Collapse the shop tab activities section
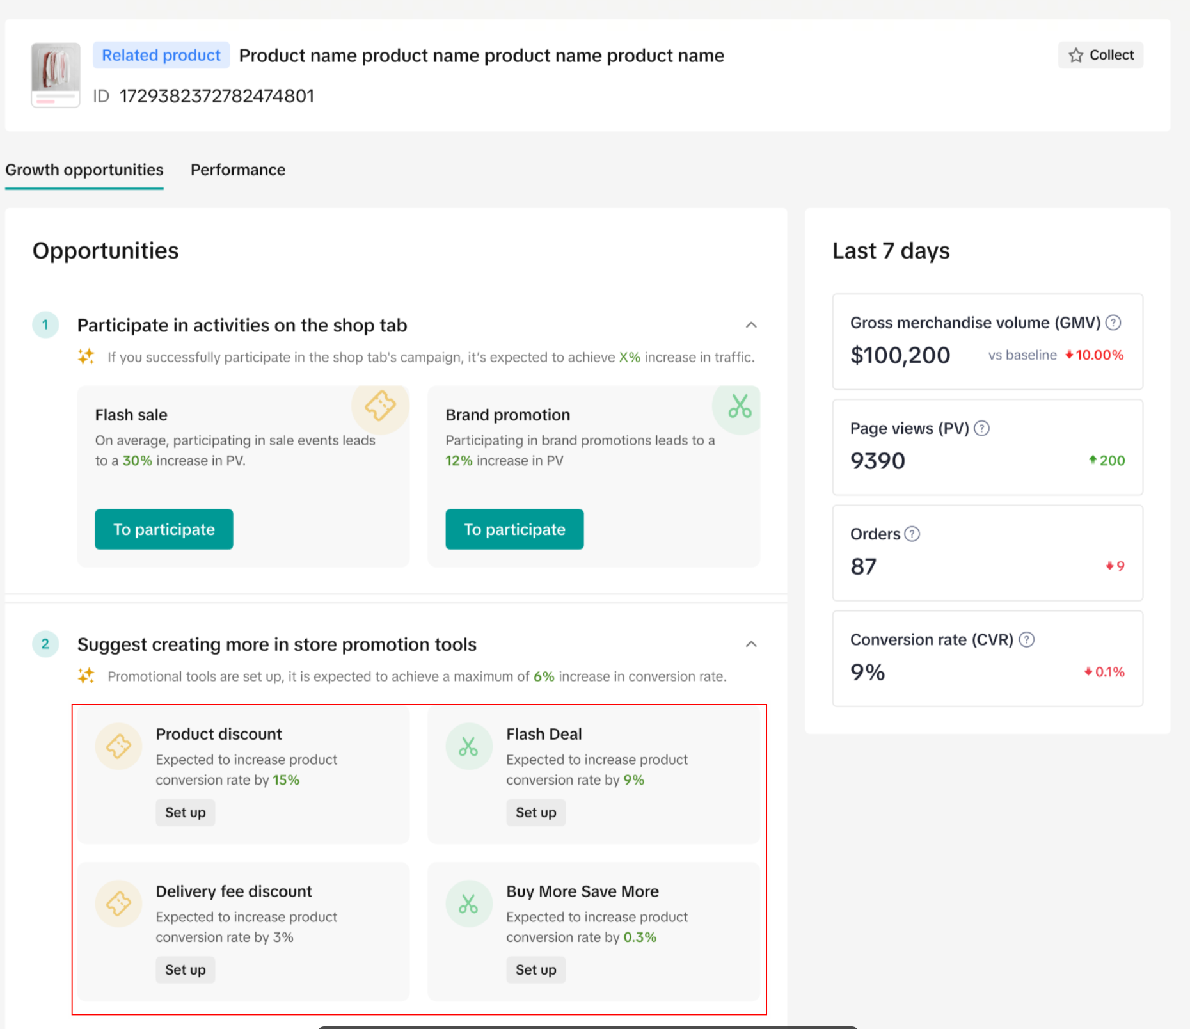Viewport: 1190px width, 1029px height. pos(751,325)
